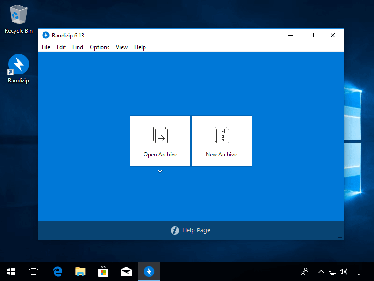The width and height of the screenshot is (374, 281).
Task: Click the Bandizip desktop shortcut icon
Action: coord(19,65)
